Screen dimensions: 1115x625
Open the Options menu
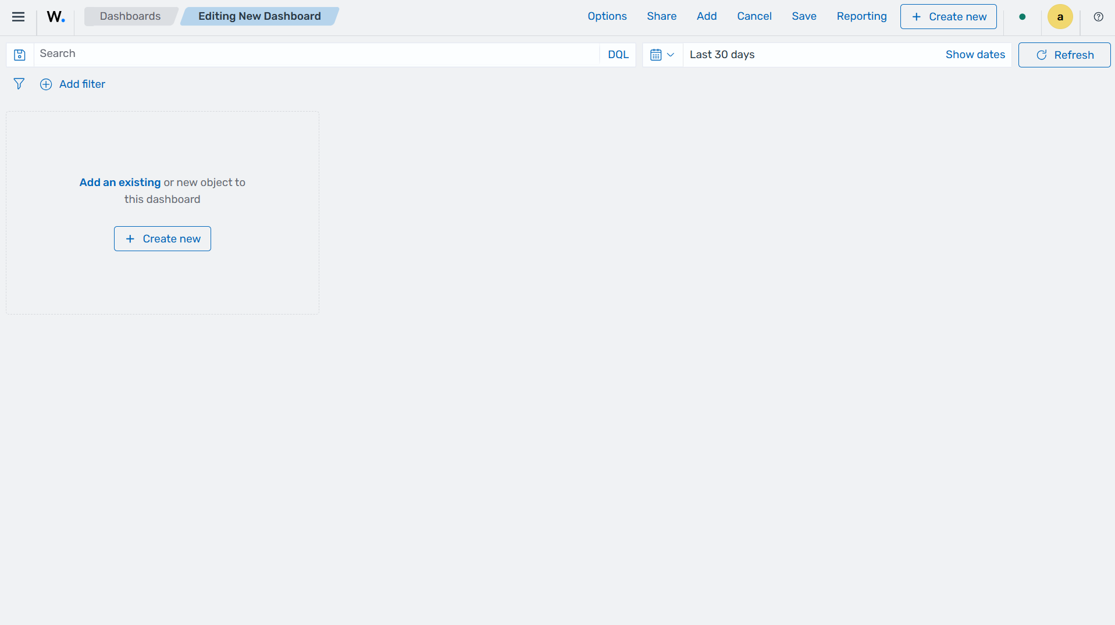pos(607,16)
